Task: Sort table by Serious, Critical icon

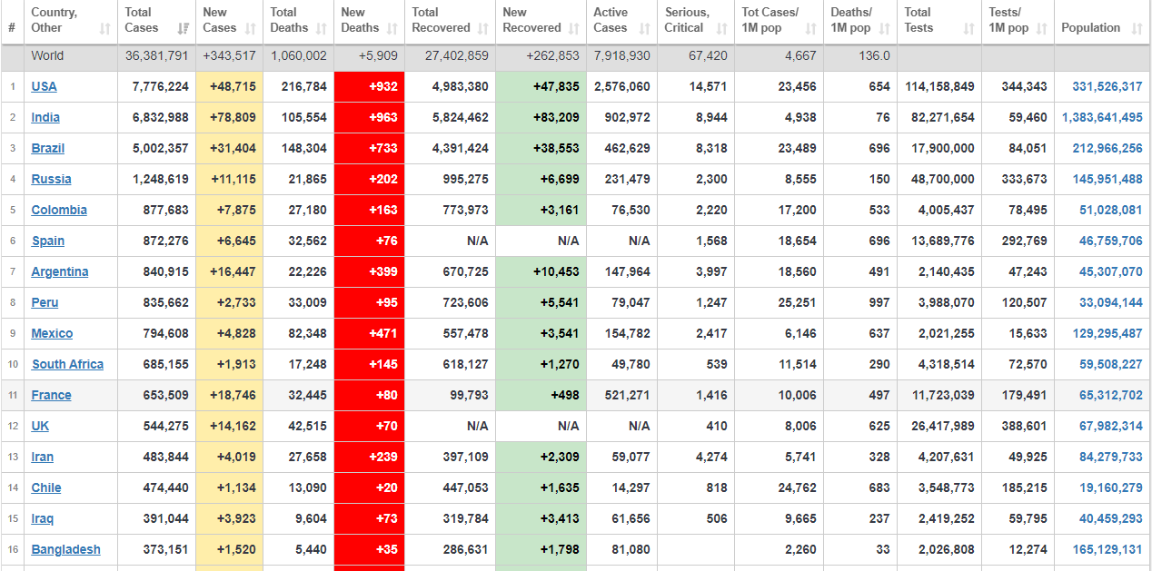Action: (x=722, y=29)
